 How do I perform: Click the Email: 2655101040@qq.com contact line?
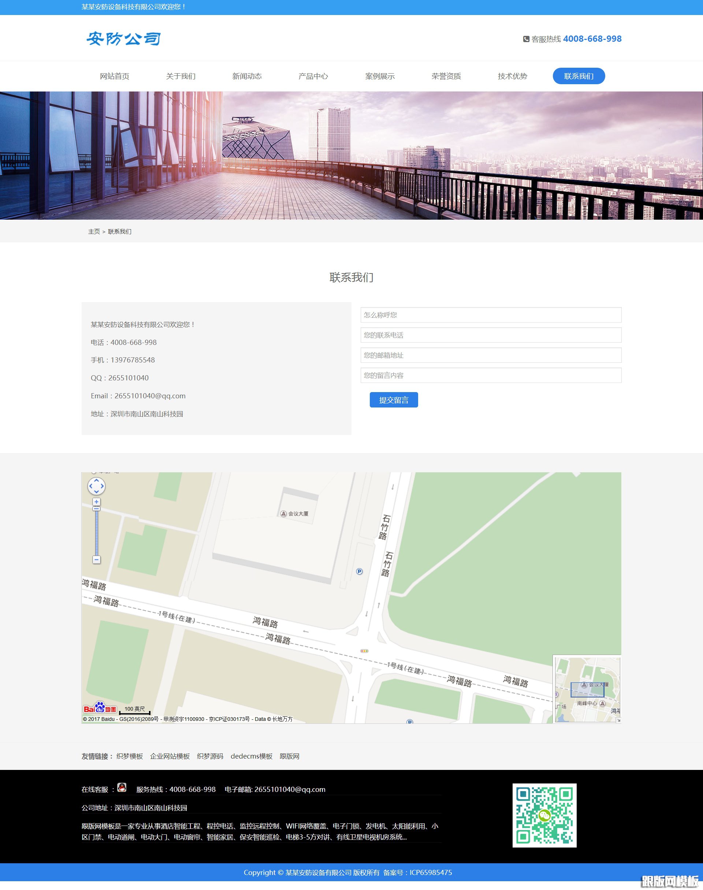pos(138,396)
